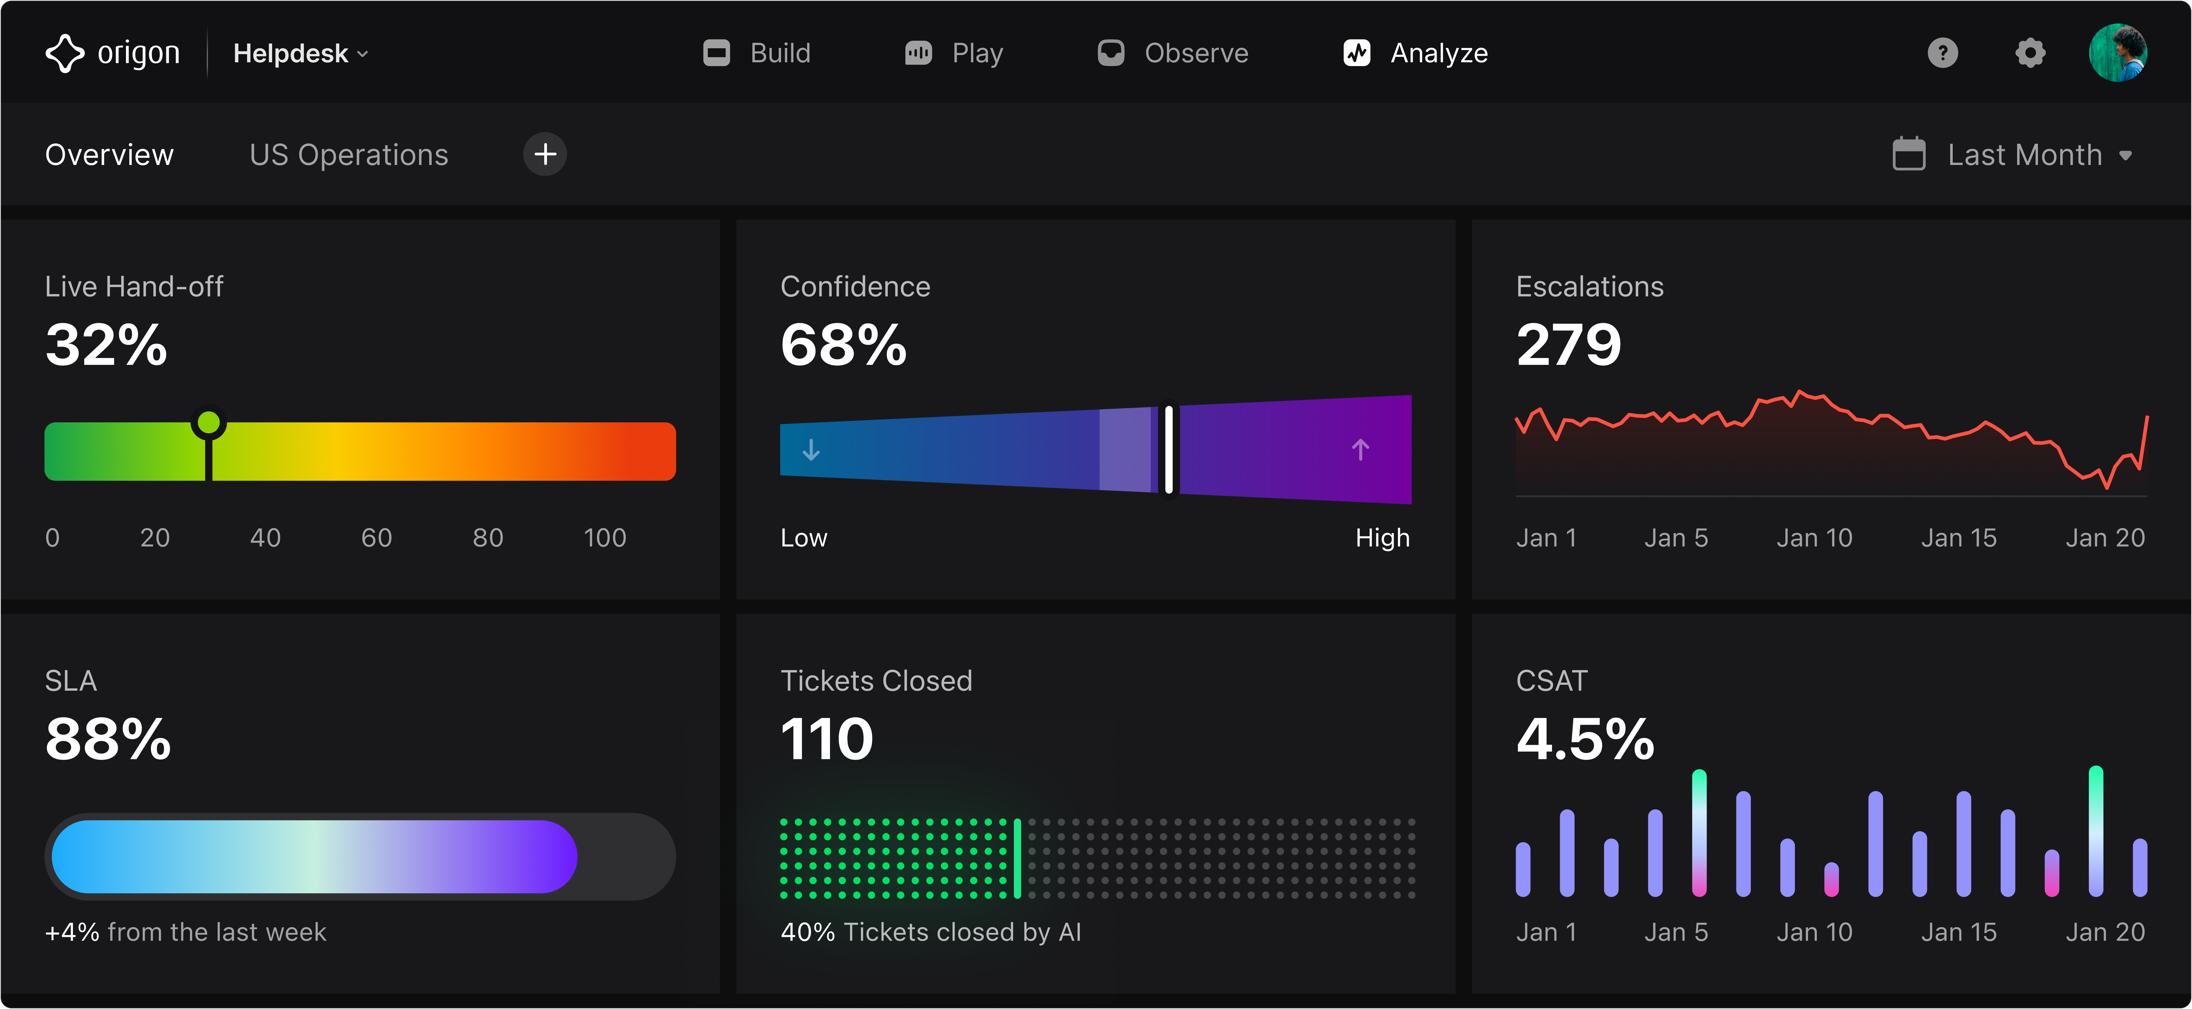Click the Escalations card title

coord(1590,287)
